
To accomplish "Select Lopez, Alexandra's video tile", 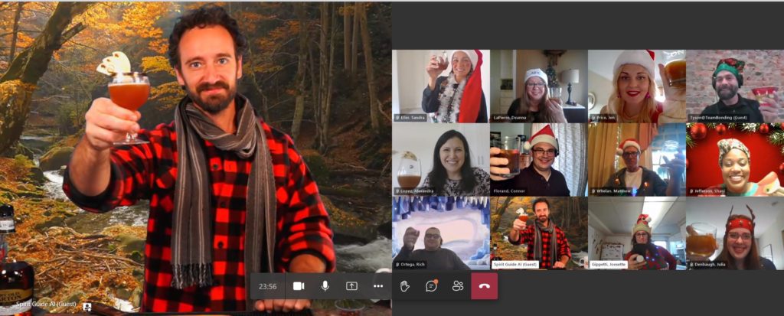I will tap(439, 159).
